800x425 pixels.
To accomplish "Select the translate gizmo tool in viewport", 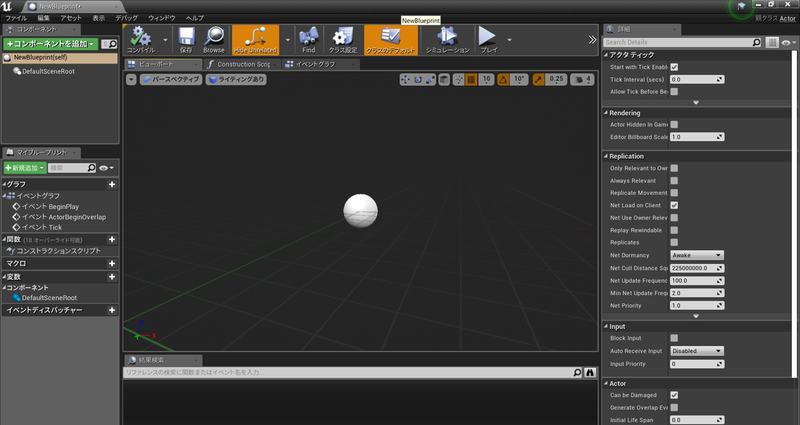I will click(x=405, y=79).
